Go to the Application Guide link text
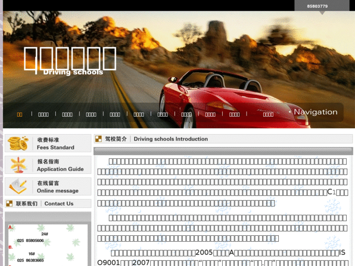The image size is (355, 266). tap(60, 169)
